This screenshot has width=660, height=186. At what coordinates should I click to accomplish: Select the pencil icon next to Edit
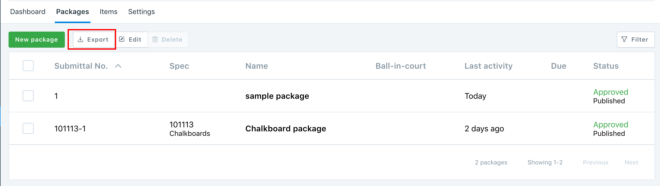[121, 39]
